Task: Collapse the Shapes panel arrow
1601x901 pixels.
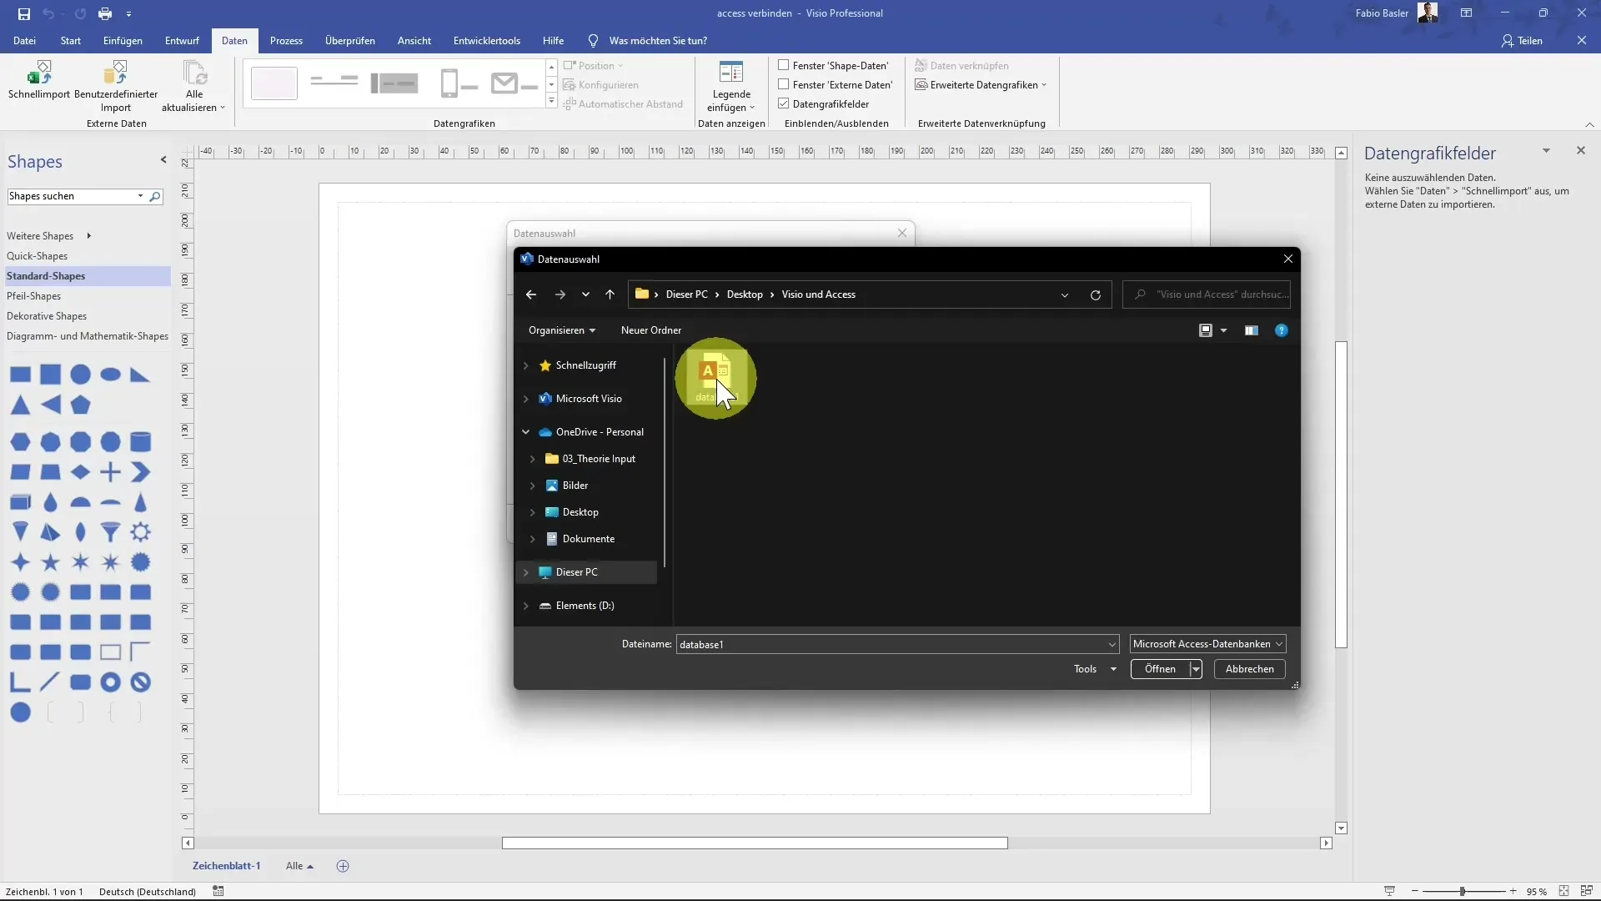Action: tap(163, 160)
